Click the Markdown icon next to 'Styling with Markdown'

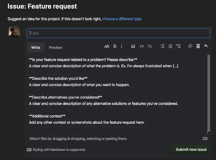pos(29,150)
